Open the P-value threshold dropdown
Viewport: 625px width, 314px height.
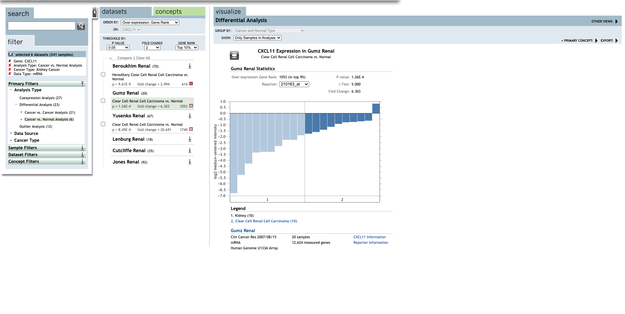[118, 47]
